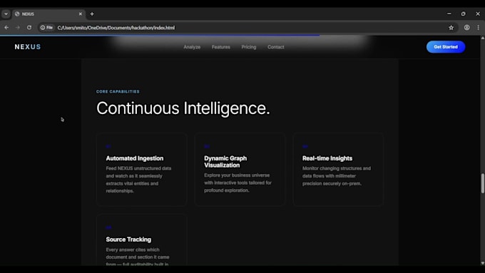Click the browser forward arrow
This screenshot has height=273, width=485.
(x=18, y=28)
